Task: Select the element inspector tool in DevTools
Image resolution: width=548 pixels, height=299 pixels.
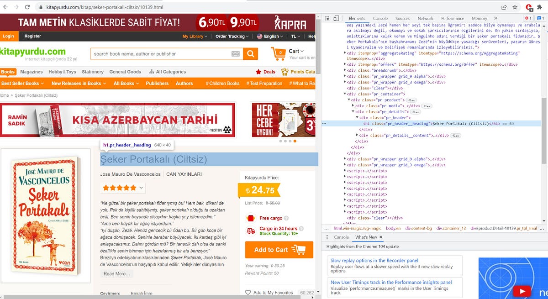Action: [x=327, y=18]
